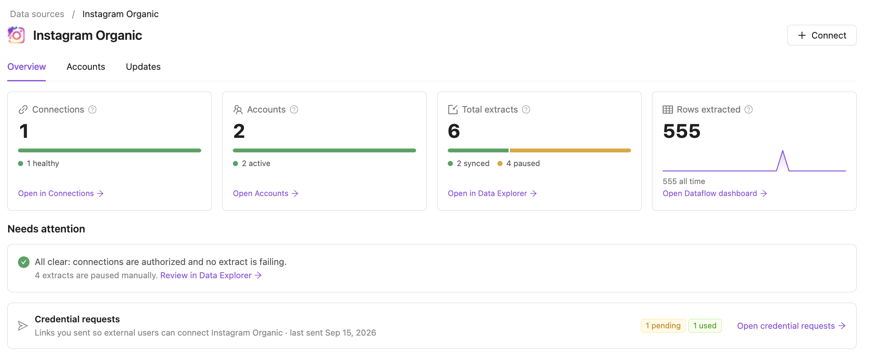Switch to the Accounts tab
This screenshot has height=357, width=872.
click(86, 67)
